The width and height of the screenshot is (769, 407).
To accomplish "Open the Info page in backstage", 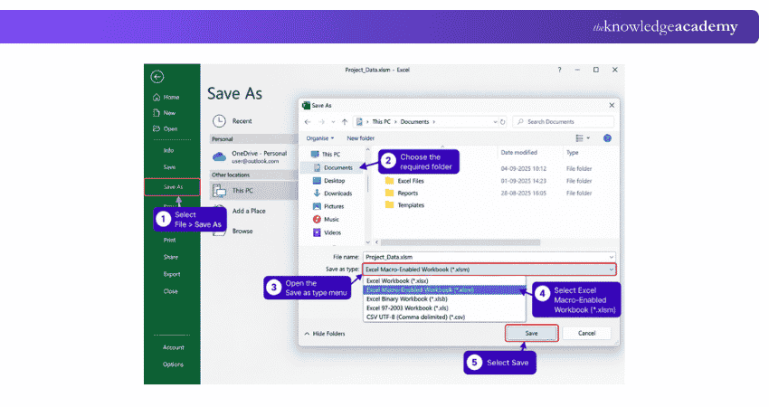I will point(168,150).
